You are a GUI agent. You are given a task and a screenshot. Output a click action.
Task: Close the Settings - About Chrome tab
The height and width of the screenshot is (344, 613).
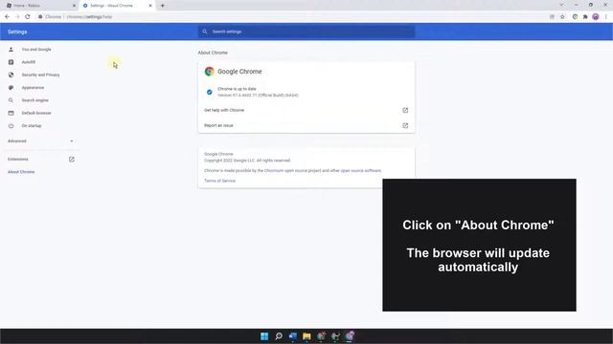pyautogui.click(x=150, y=6)
